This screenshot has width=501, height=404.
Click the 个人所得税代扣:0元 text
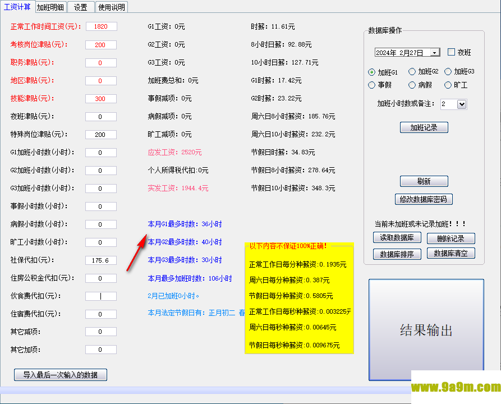pos(178,170)
